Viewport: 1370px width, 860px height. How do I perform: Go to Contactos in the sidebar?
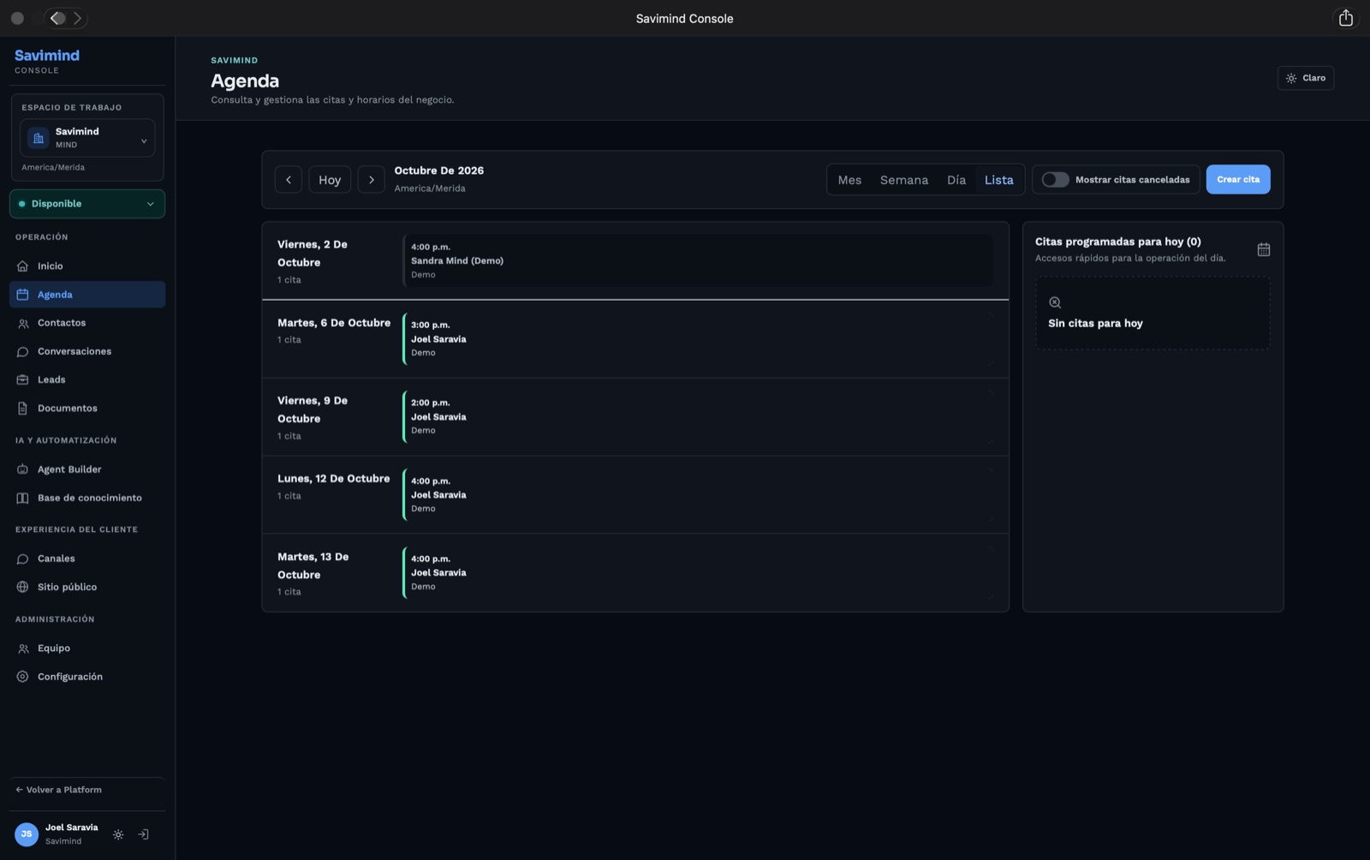87,323
